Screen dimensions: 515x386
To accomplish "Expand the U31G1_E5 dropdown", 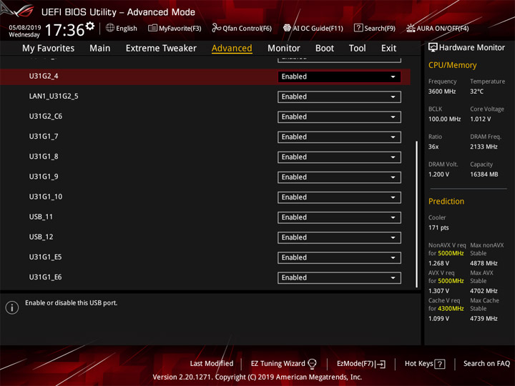I will [339, 257].
